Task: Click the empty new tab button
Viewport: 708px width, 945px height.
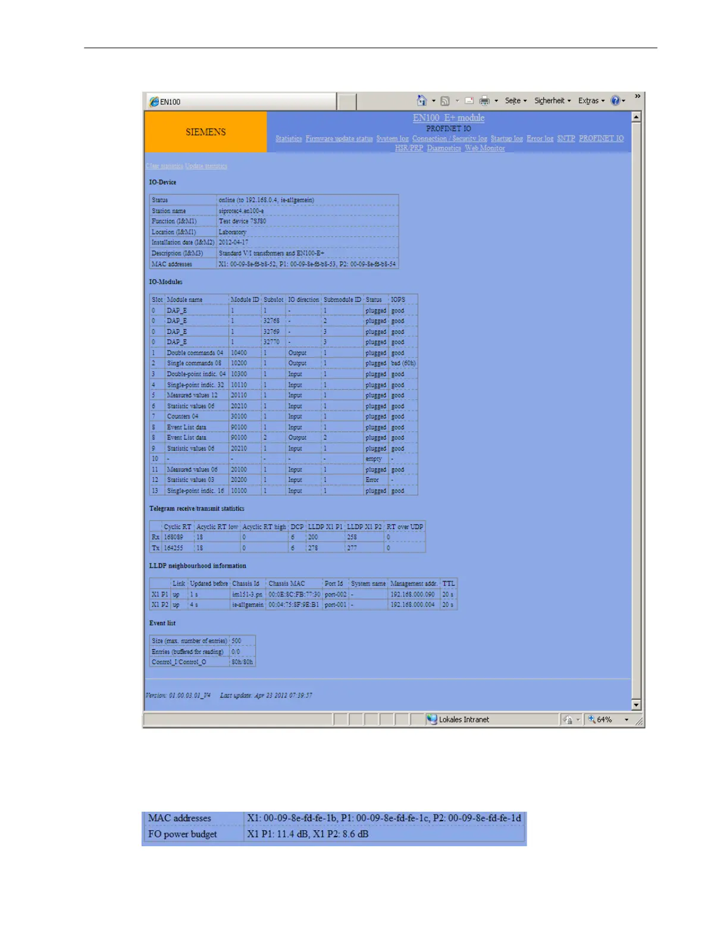Action: [x=347, y=102]
